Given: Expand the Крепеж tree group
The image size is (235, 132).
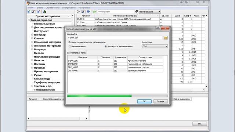Looking at the screenshot, I should coord(32,38).
